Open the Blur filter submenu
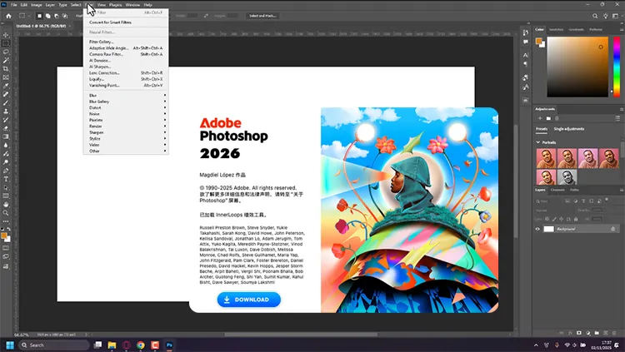Image resolution: width=625 pixels, height=352 pixels. (126, 95)
